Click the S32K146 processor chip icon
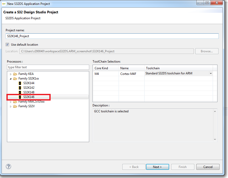The image size is (228, 178). tap(20, 97)
